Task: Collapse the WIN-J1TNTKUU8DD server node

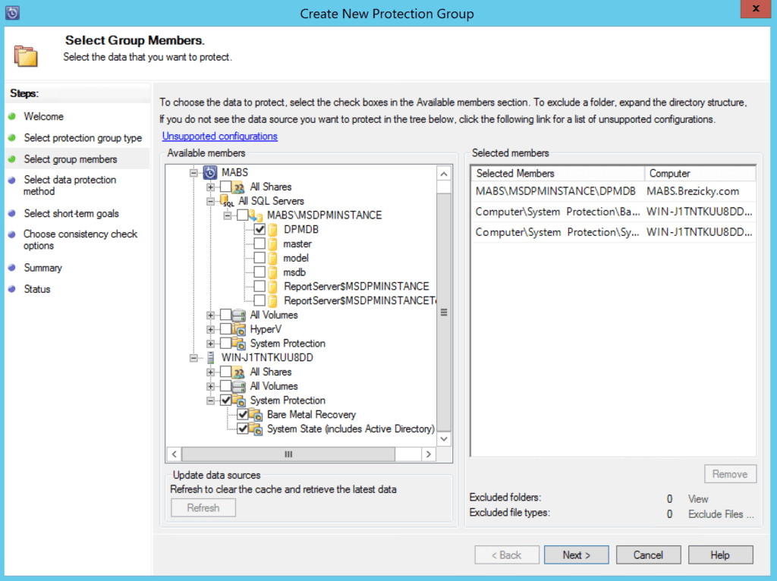Action: click(193, 358)
